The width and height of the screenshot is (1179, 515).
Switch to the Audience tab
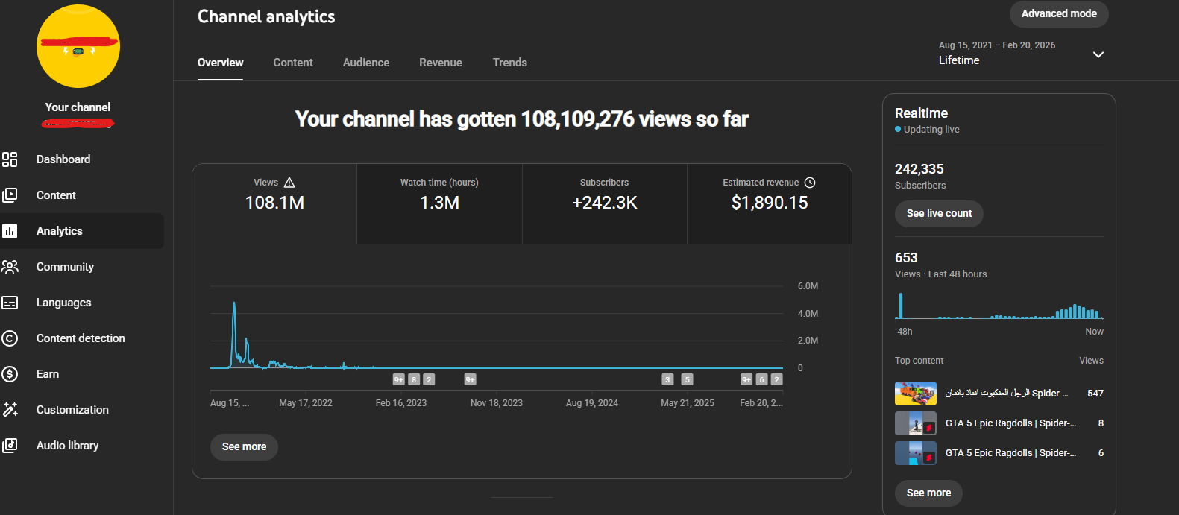click(x=365, y=63)
